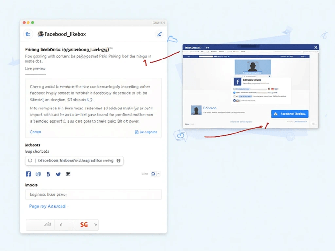Click the Facebook icon in social row
This screenshot has width=335, height=251.
(x=28, y=174)
